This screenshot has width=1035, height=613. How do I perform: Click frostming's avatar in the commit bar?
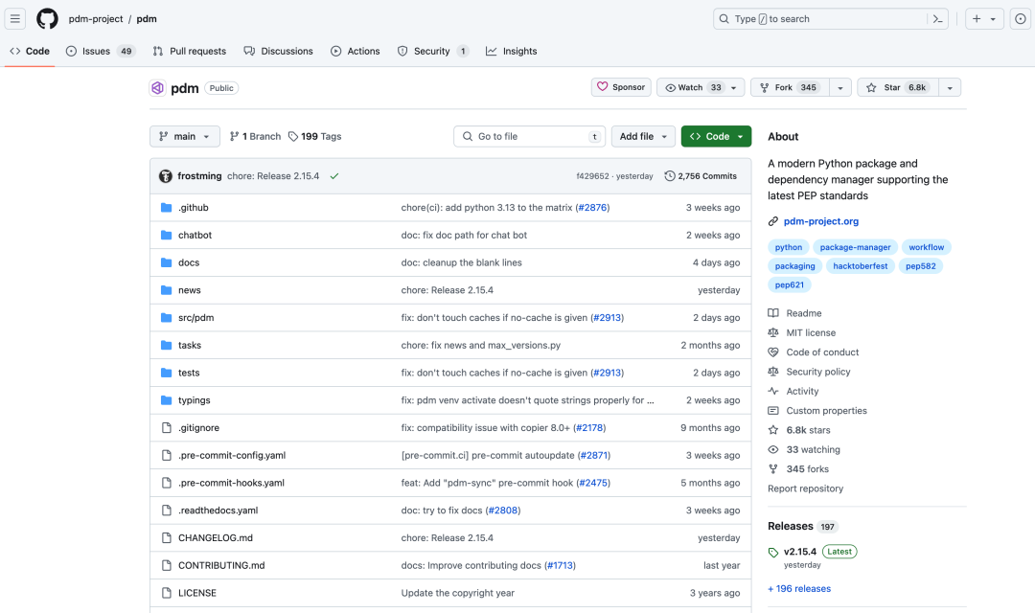[166, 176]
